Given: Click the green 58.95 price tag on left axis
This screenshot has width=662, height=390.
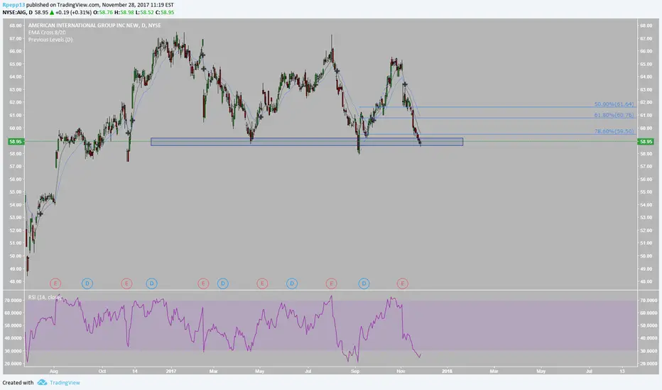Looking at the screenshot, I should click(x=15, y=142).
